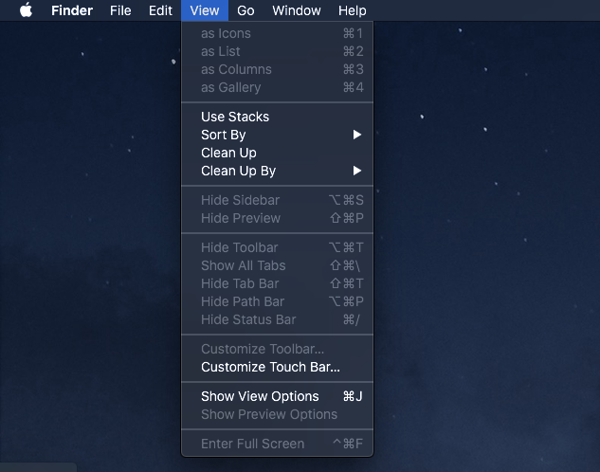Open the Window menu
The image size is (600, 472).
(x=296, y=10)
